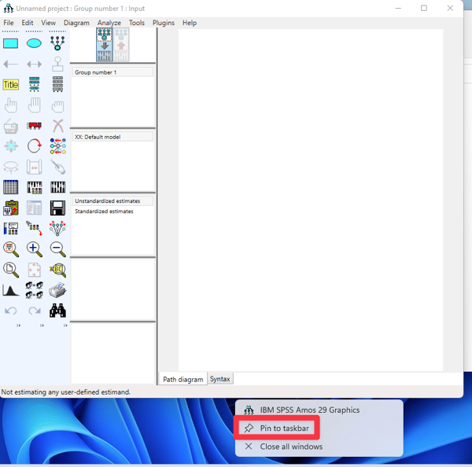Save the current path diagram with floppy icon
The height and width of the screenshot is (467, 472).
coord(57,208)
